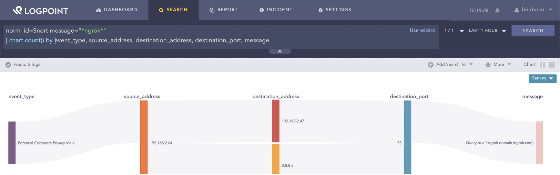The width and height of the screenshot is (560, 175).
Task: Switch to split column chart layout
Action: (542, 65)
